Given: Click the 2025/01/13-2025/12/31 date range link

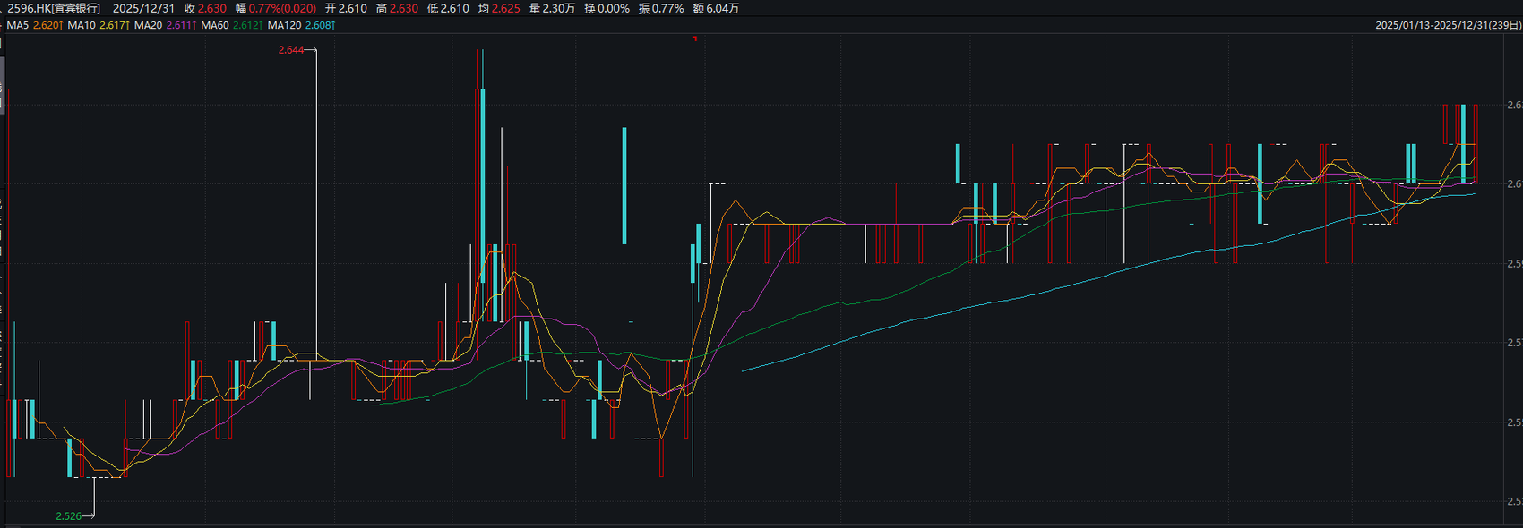Looking at the screenshot, I should [1447, 25].
